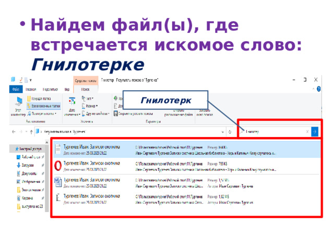Expand the address bar history dropdown
The height and width of the screenshot is (250, 334).
coord(223,132)
